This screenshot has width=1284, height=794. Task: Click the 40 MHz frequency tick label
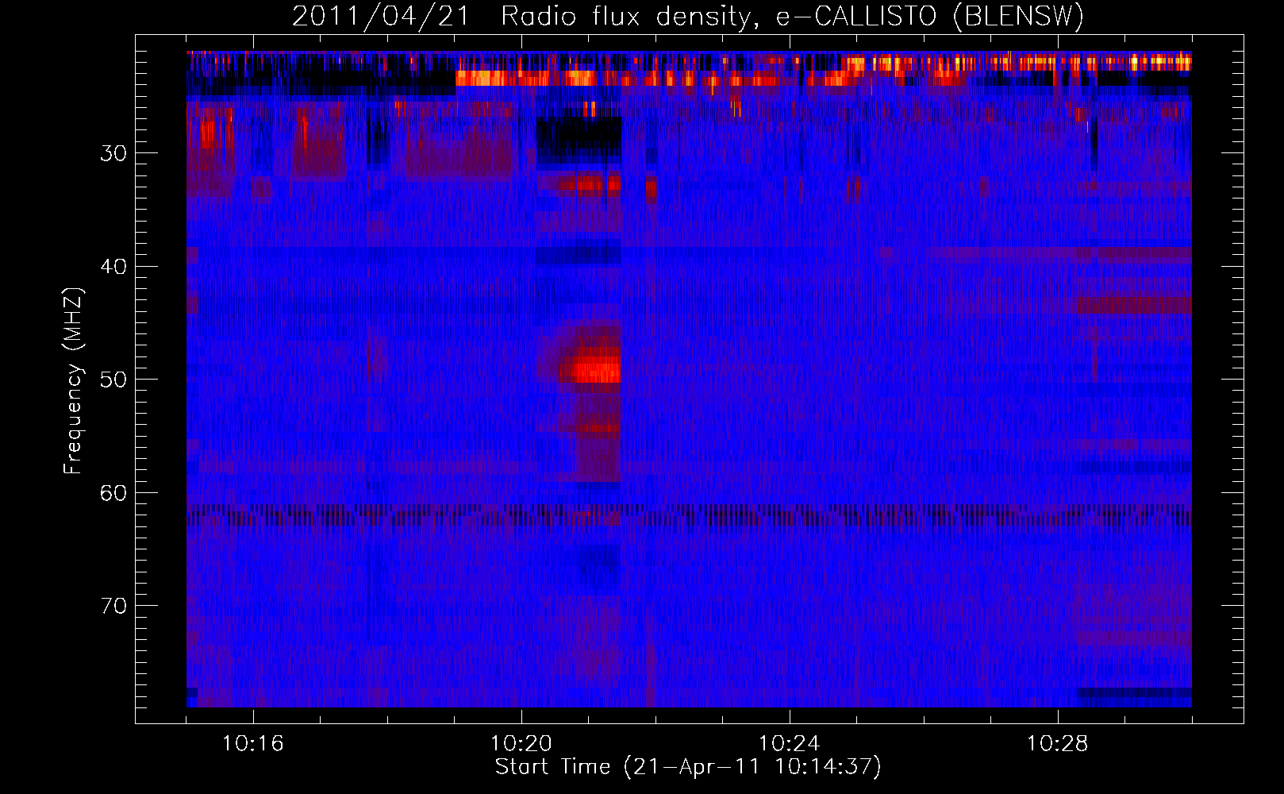tap(113, 267)
